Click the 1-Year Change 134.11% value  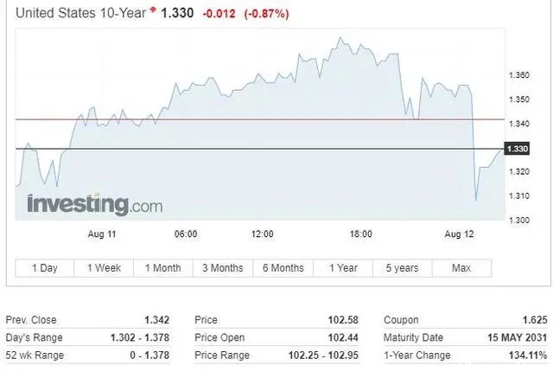pyautogui.click(x=528, y=355)
